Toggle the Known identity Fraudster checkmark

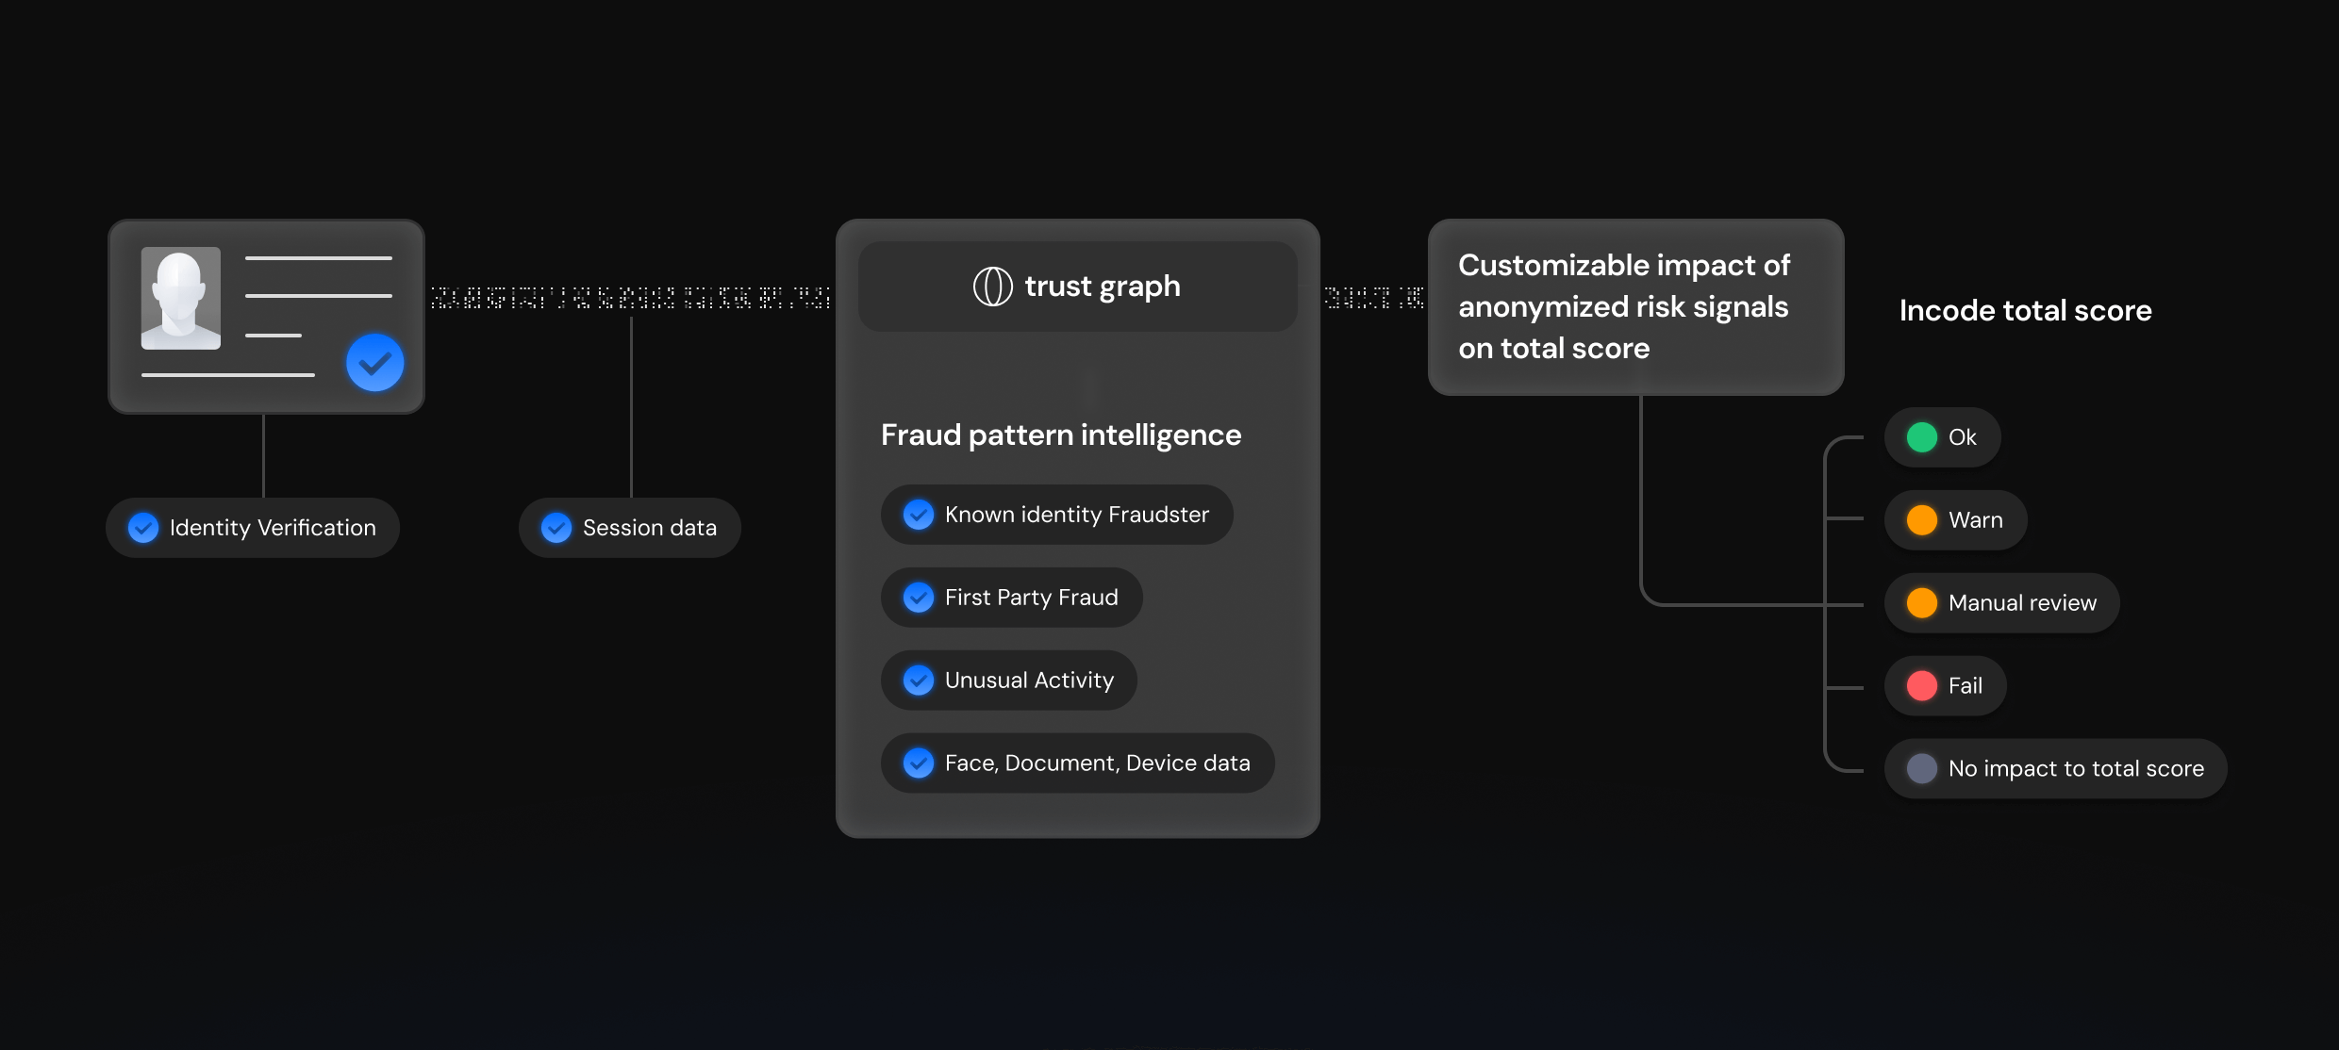[x=919, y=515]
